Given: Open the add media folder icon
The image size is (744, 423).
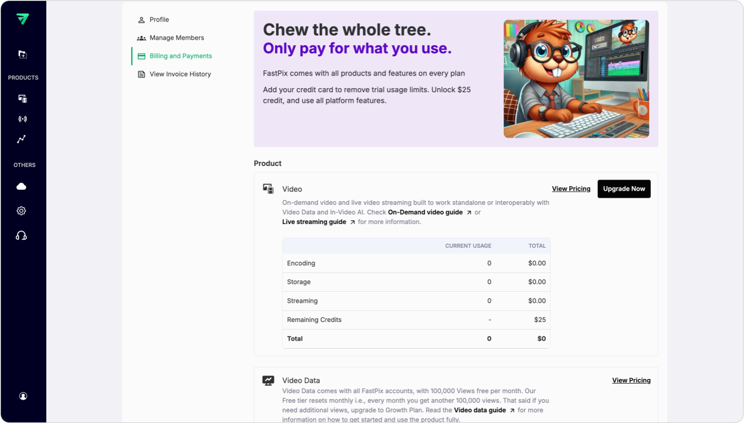Looking at the screenshot, I should tap(23, 54).
